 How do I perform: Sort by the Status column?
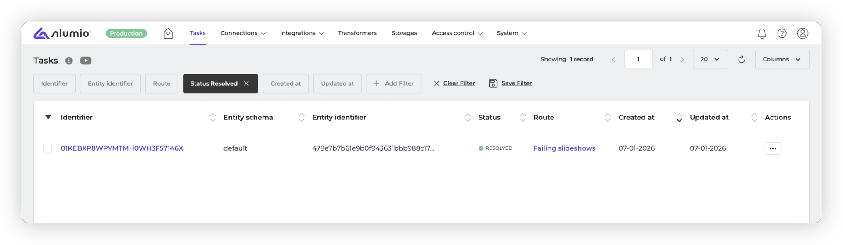point(522,117)
